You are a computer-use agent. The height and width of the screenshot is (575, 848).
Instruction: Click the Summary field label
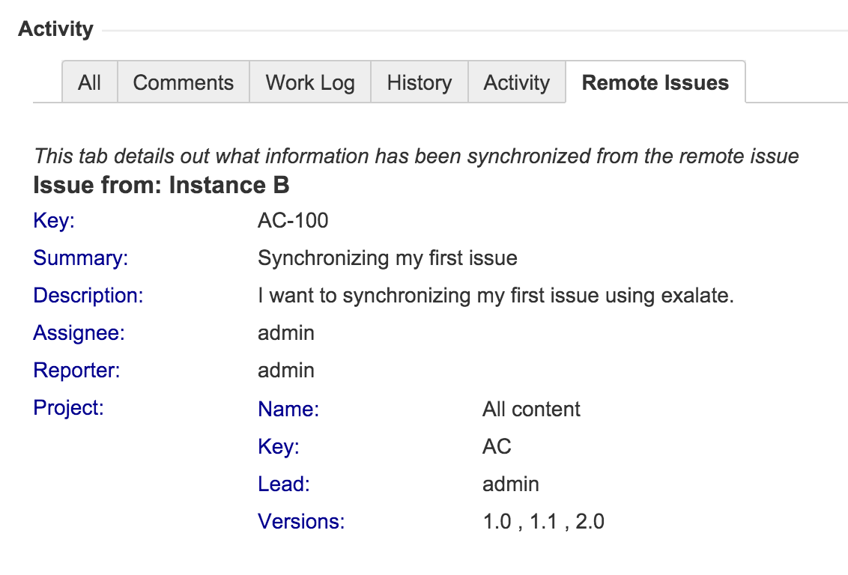coord(81,258)
